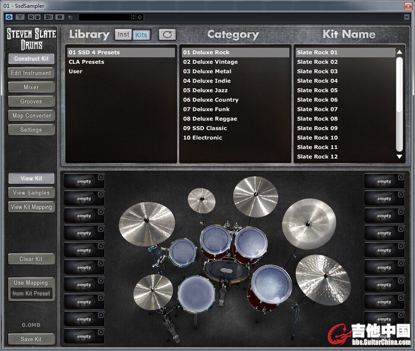
Task: Click the Kit Name list scroll-up arrow
Action: 400,52
